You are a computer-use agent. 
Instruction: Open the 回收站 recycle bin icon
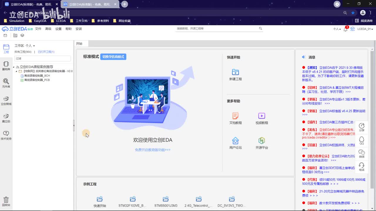click(6, 202)
